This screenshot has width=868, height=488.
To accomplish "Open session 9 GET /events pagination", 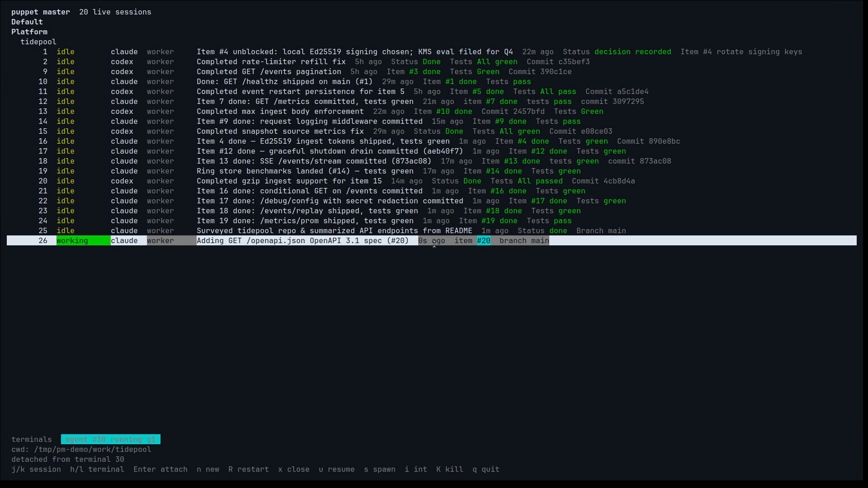I will pyautogui.click(x=432, y=72).
